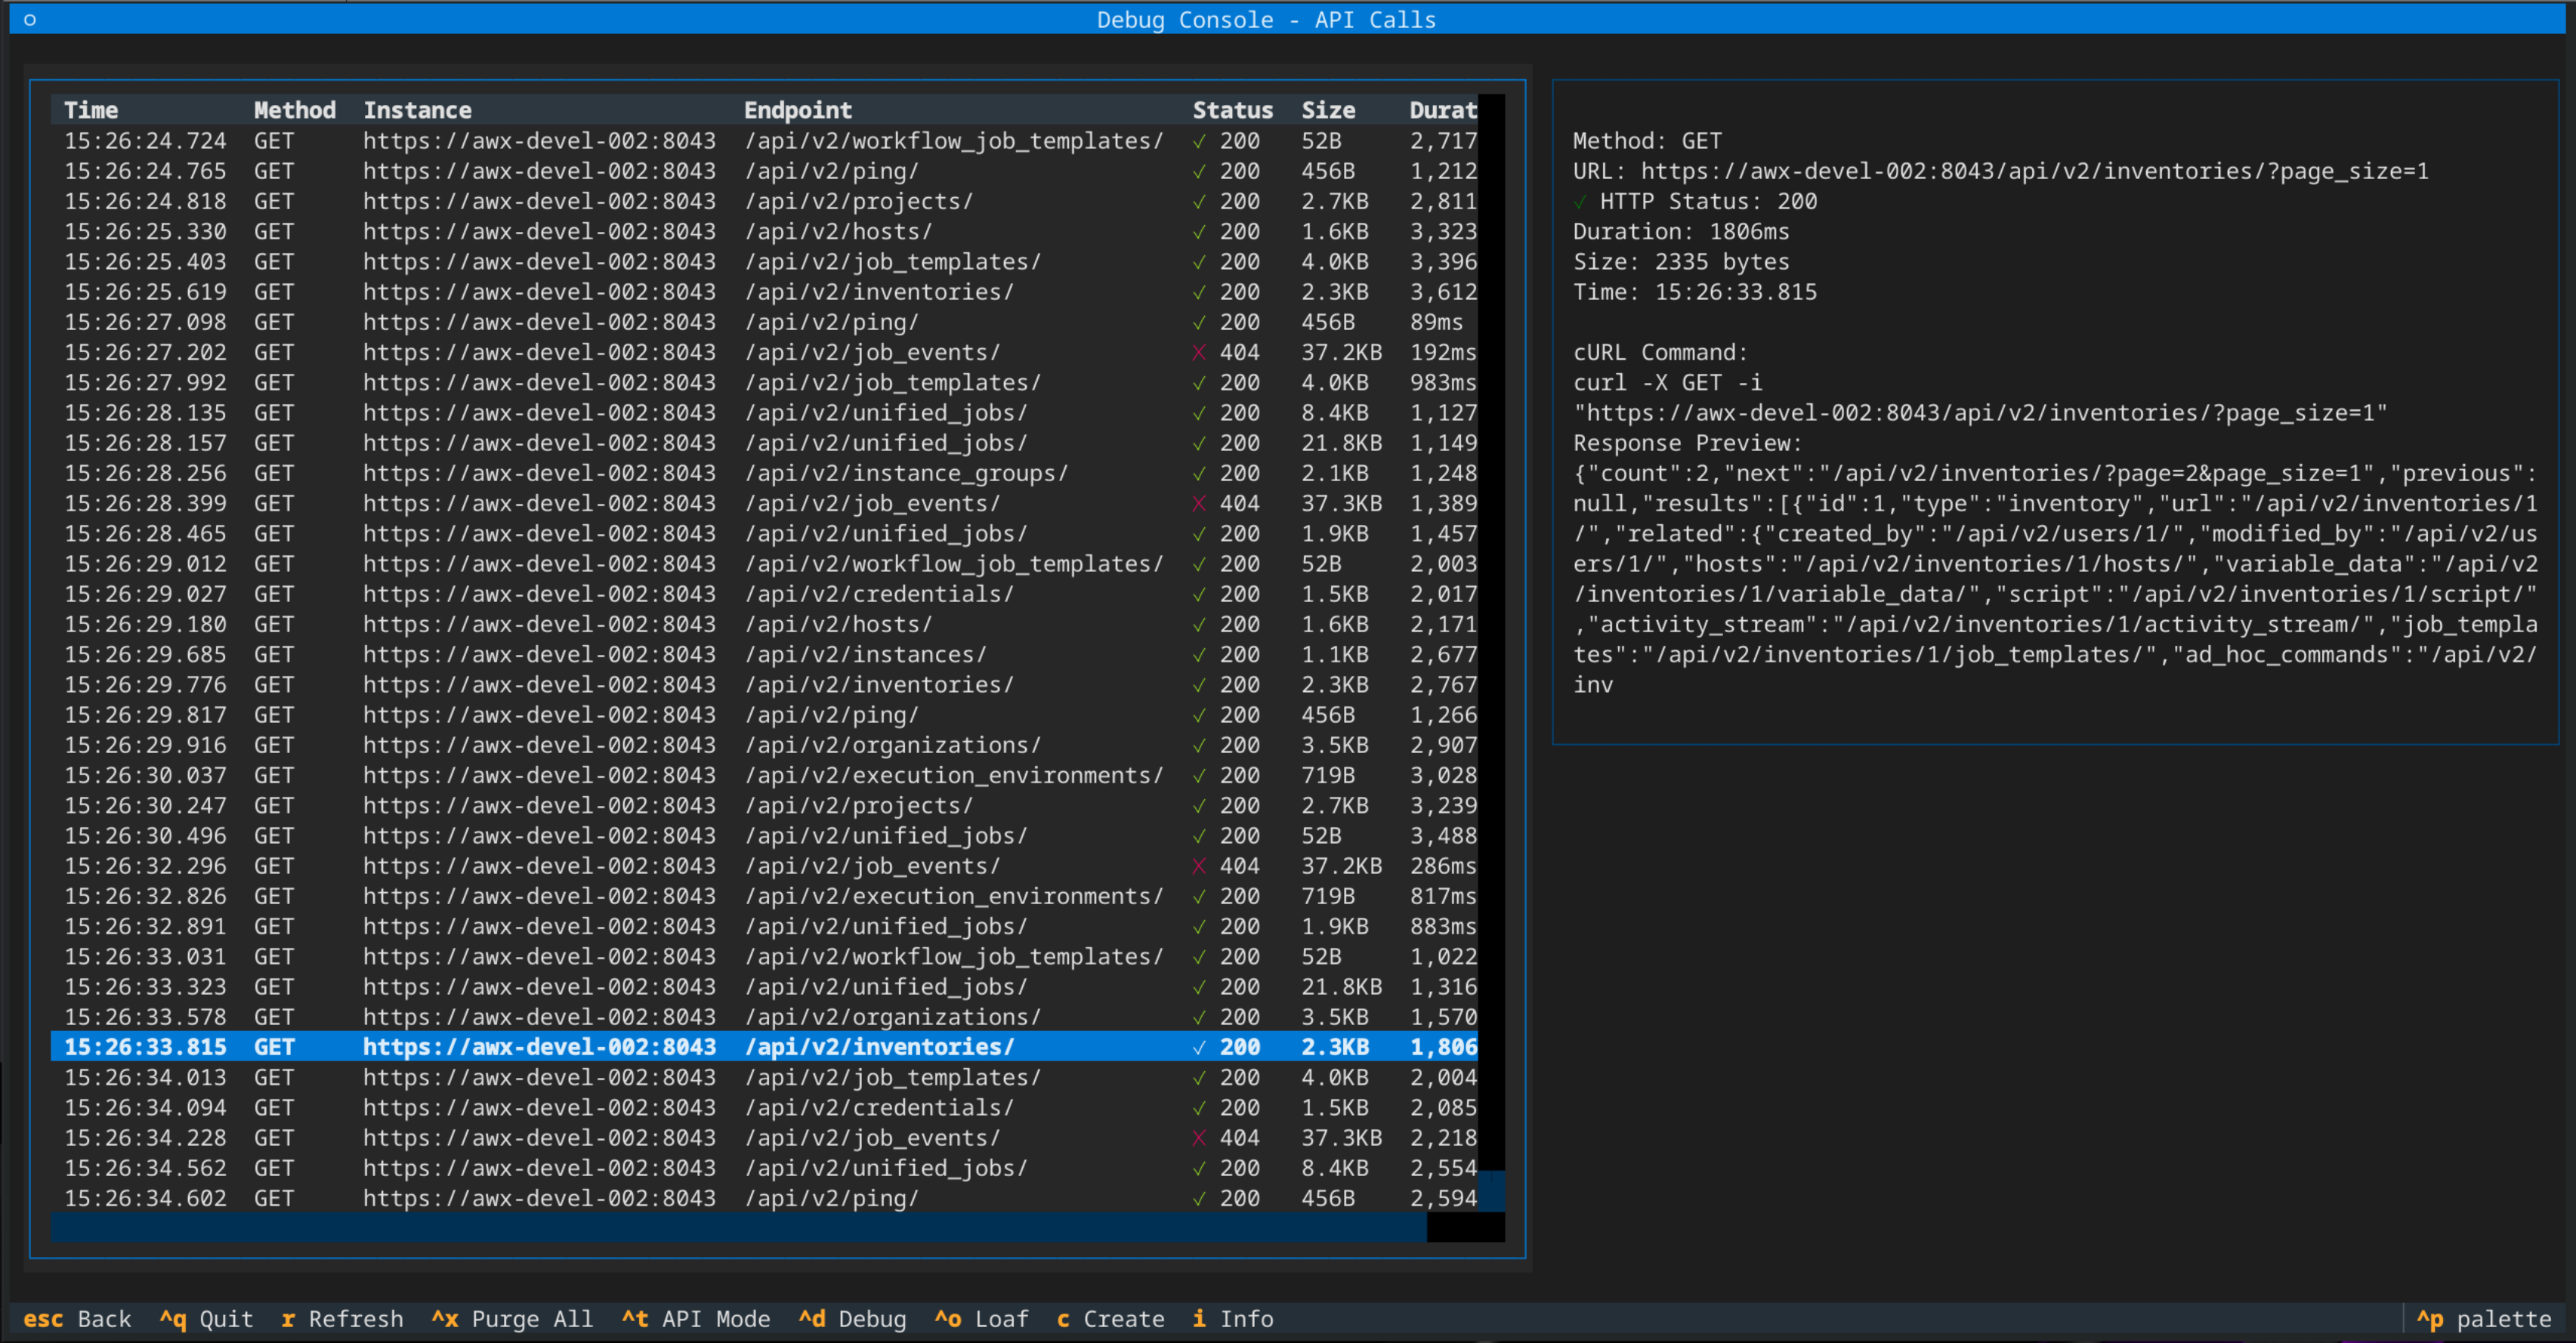The width and height of the screenshot is (2576, 1343).
Task: Select the 15:26:34.094 credentials row
Action: coord(764,1108)
